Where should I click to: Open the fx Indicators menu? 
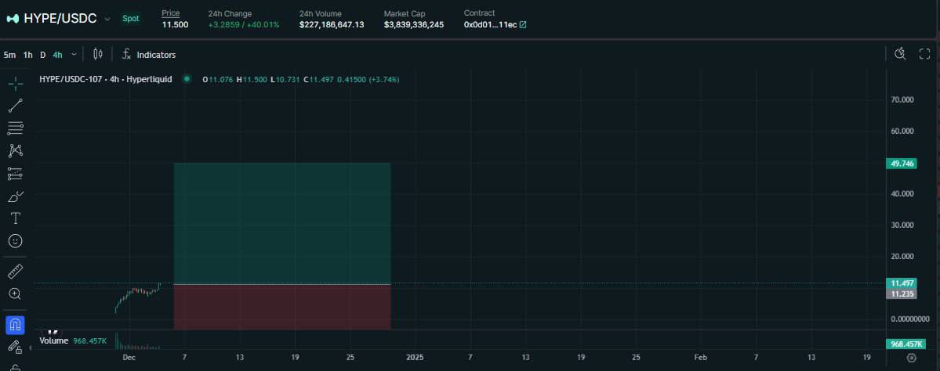click(149, 55)
